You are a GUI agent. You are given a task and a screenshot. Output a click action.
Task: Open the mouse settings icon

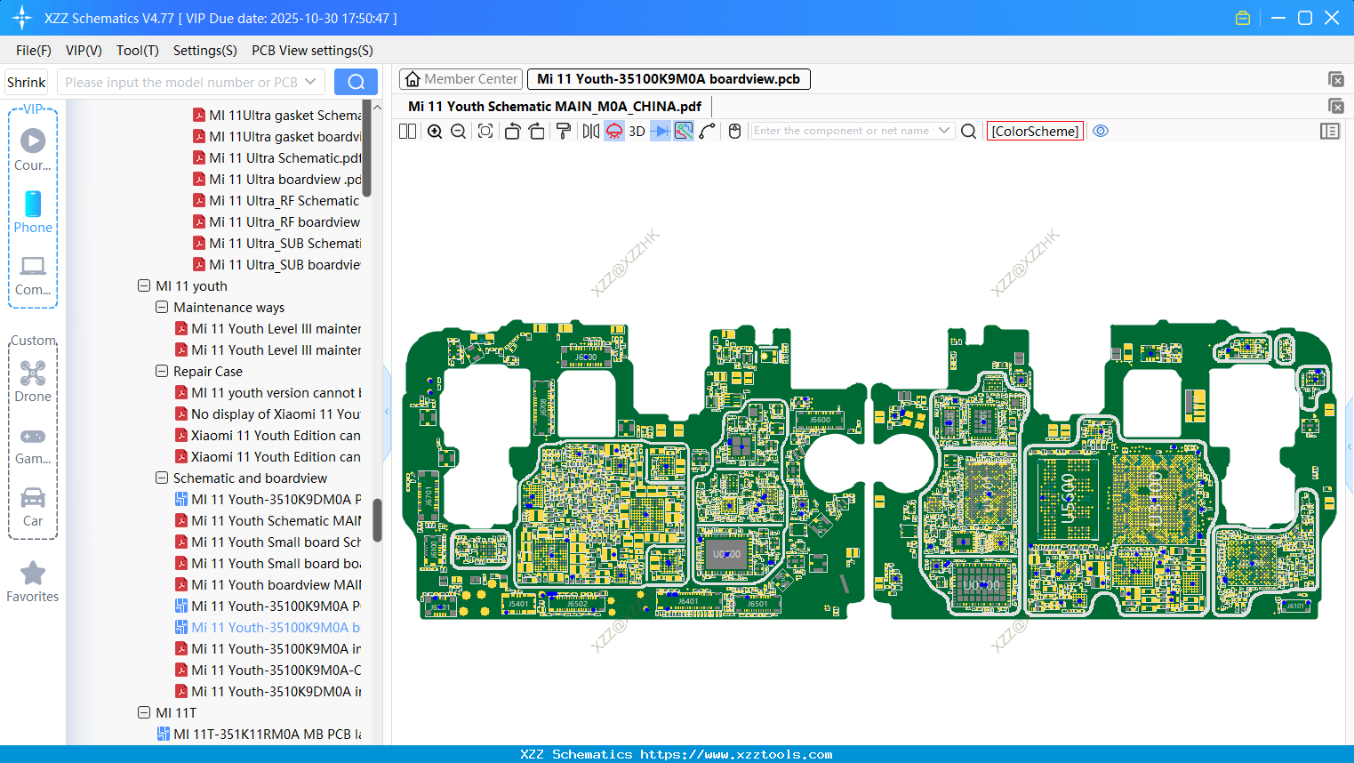pyautogui.click(x=733, y=131)
